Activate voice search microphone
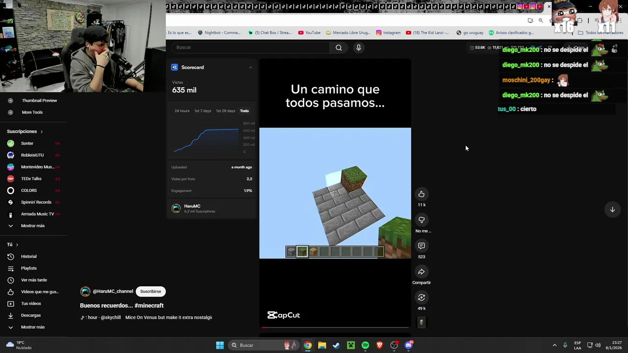Screen dimensions: 628x353 (359, 48)
